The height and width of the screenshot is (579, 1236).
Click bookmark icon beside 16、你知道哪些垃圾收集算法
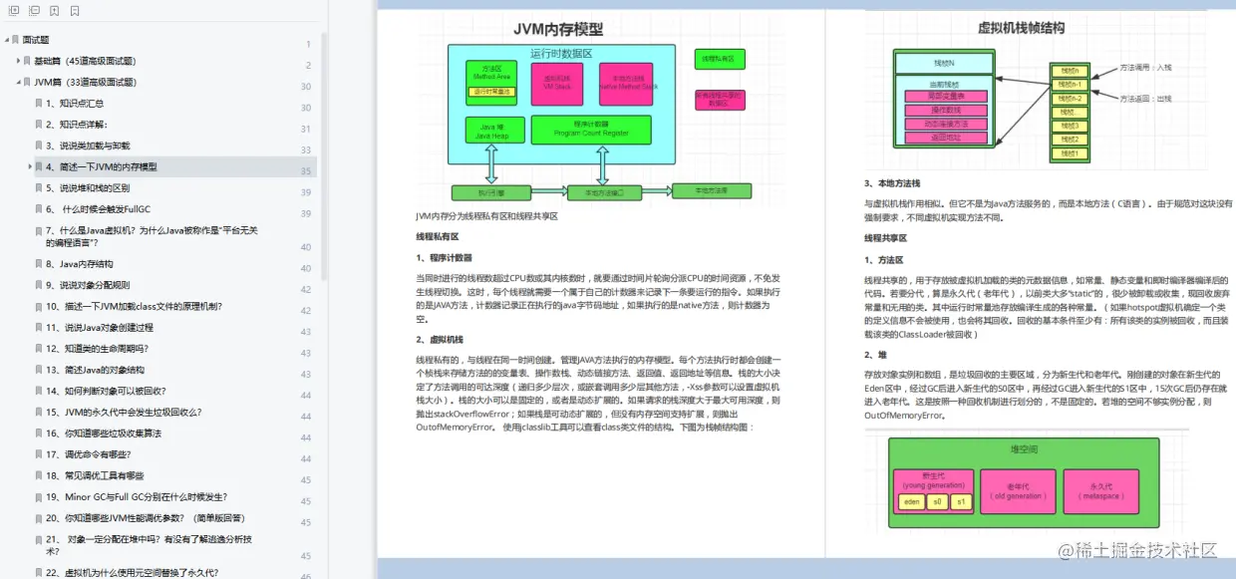[x=40, y=434]
